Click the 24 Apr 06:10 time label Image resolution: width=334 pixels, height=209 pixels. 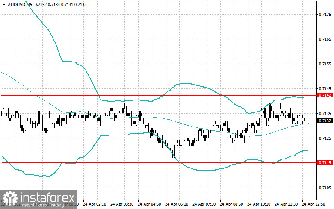pos(177,204)
